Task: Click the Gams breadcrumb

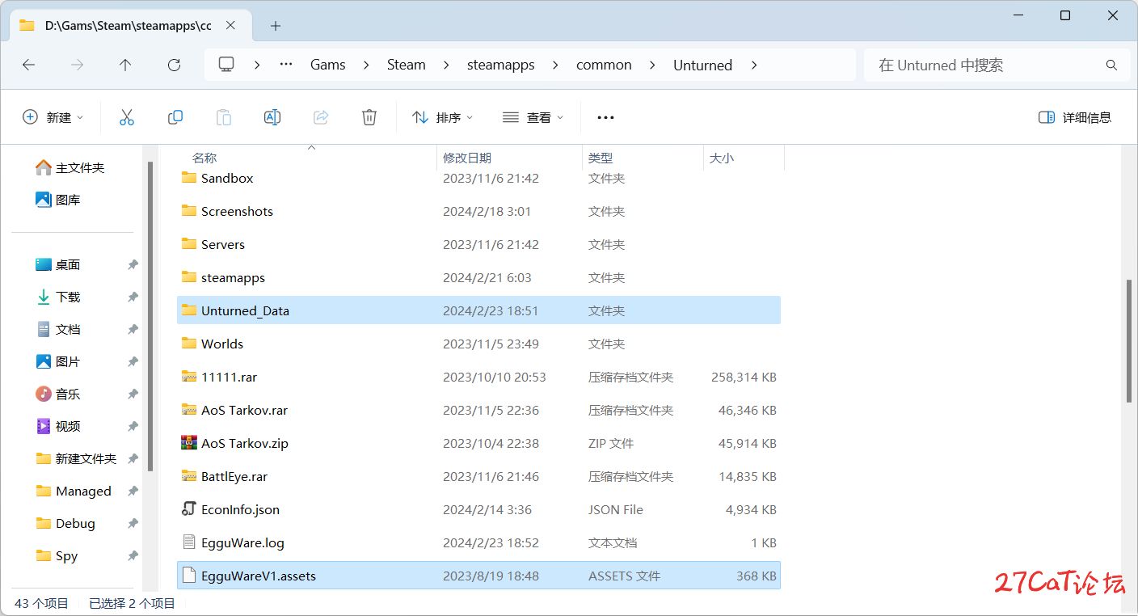Action: tap(328, 65)
